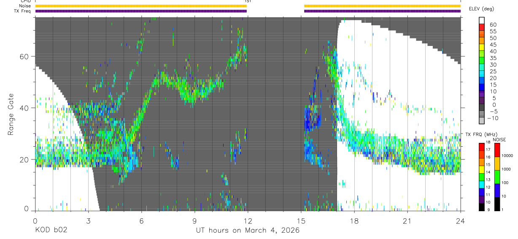The width and height of the screenshot is (518, 239).
Task: Click x-axis tick label '9'
Action: pyautogui.click(x=194, y=220)
